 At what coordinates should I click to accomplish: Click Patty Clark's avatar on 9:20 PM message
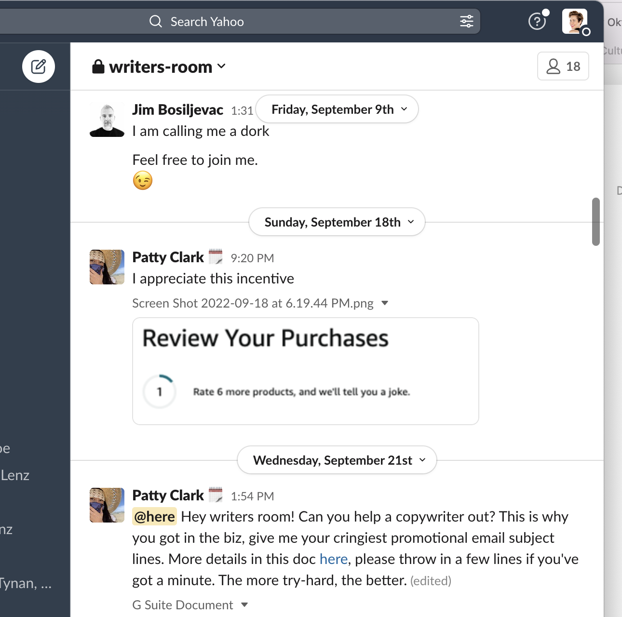[107, 267]
